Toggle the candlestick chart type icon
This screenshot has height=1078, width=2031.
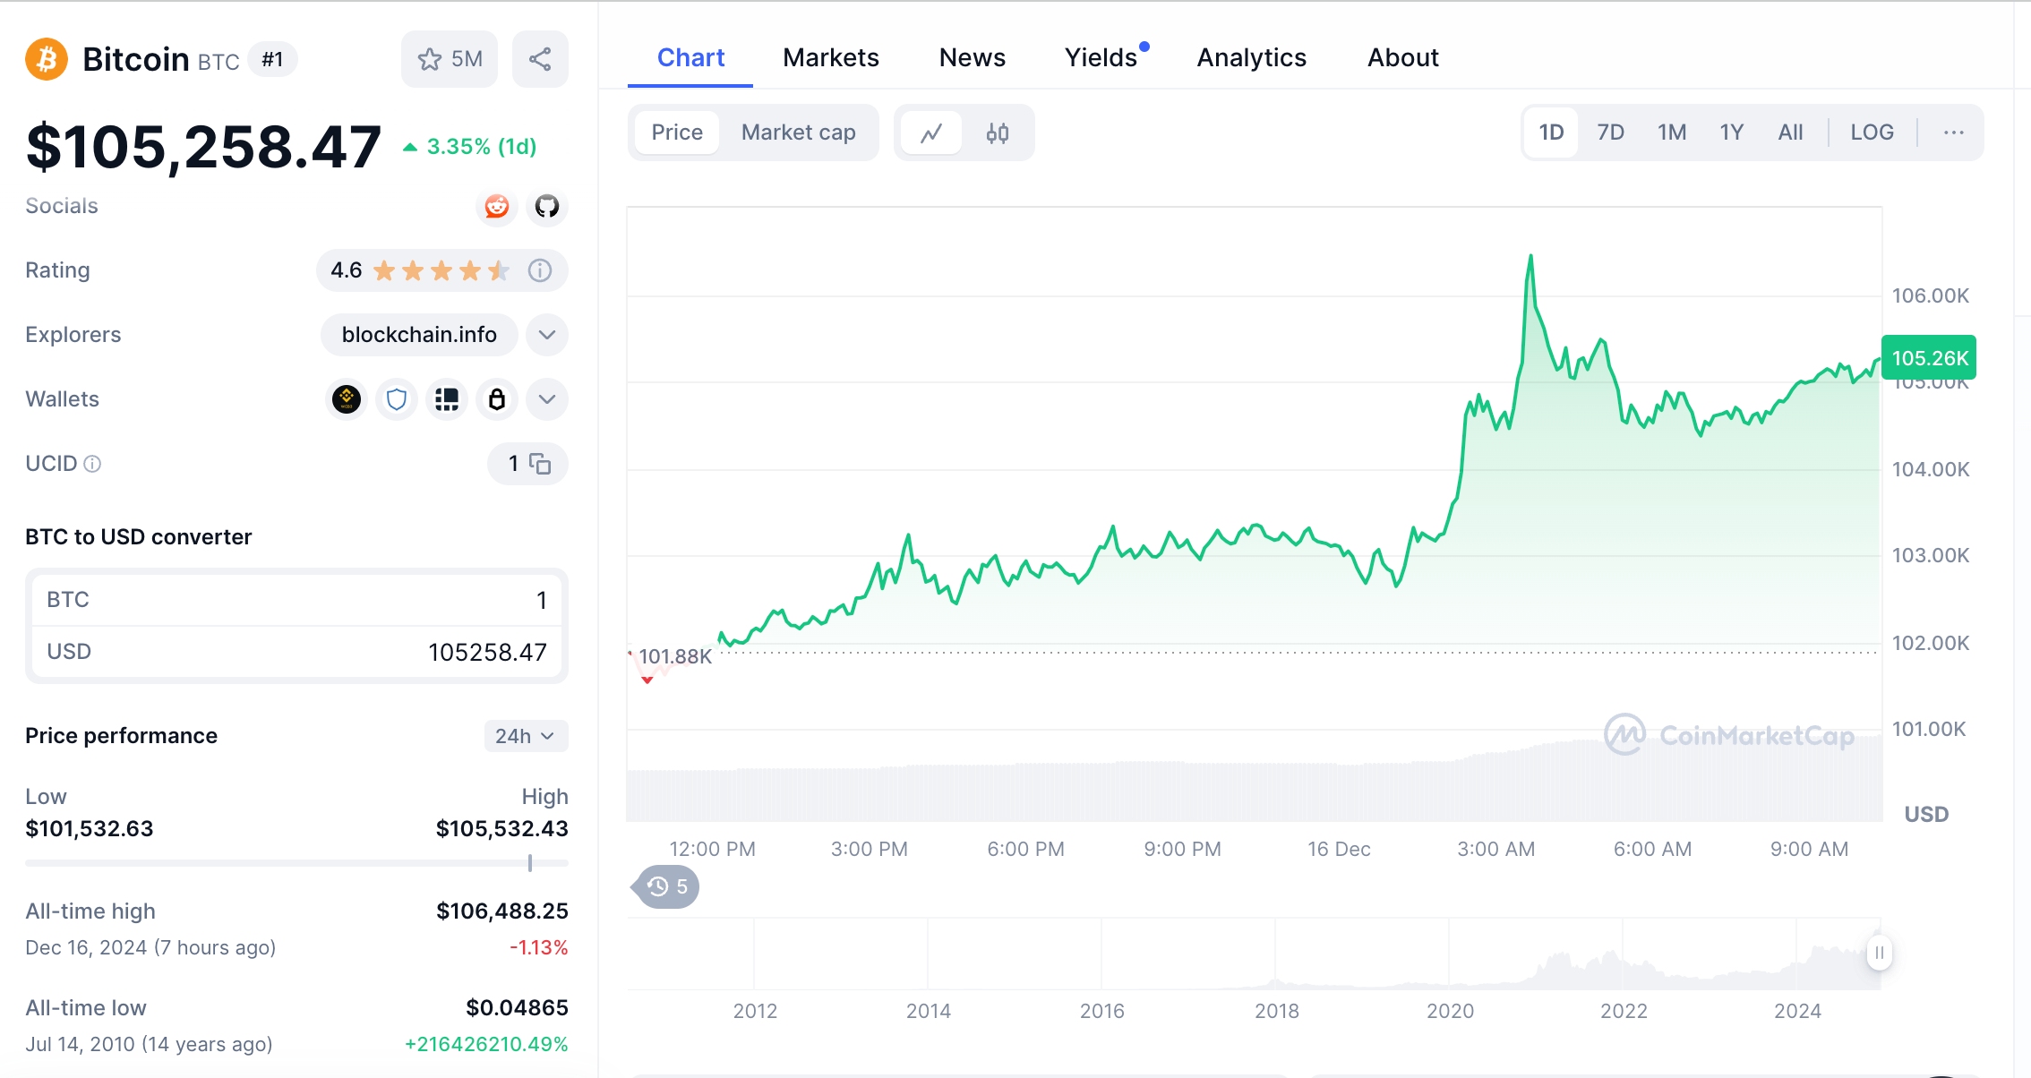997,132
